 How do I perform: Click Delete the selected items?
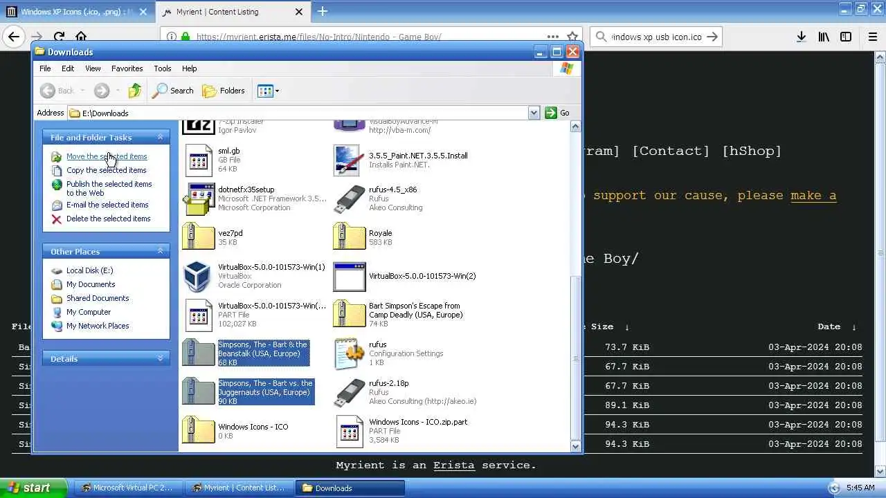pos(108,219)
